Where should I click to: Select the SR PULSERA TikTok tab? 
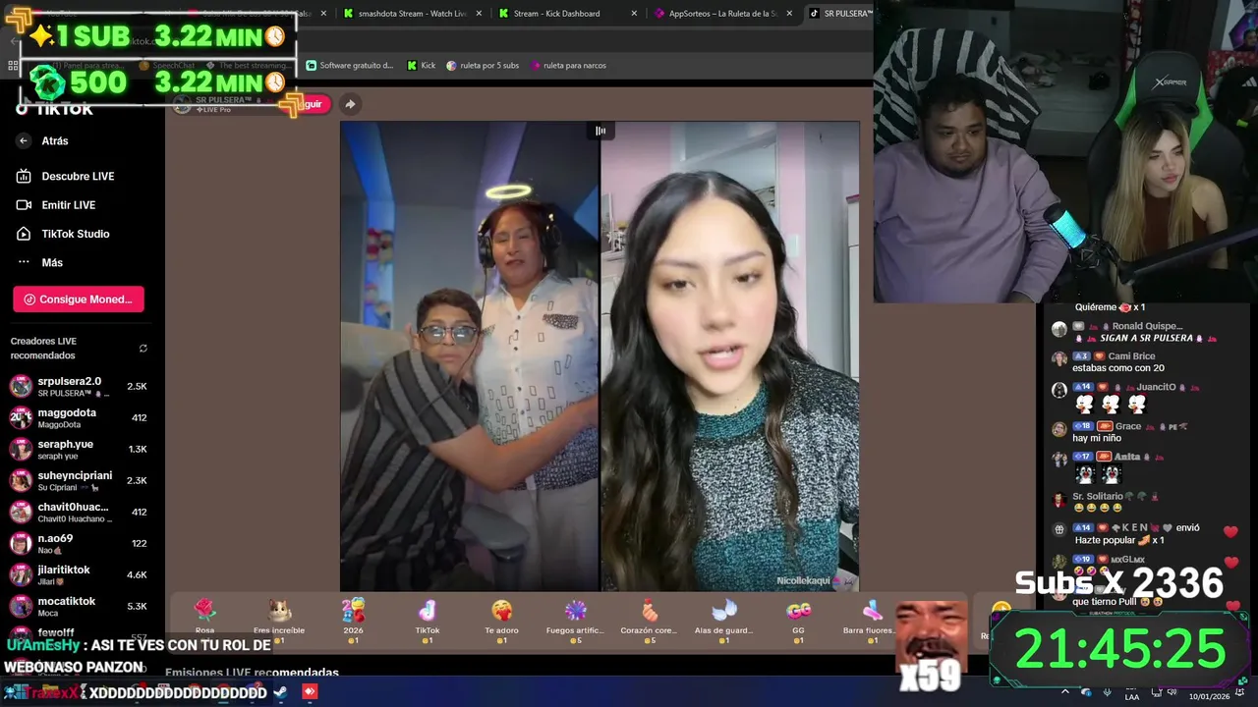(x=840, y=14)
